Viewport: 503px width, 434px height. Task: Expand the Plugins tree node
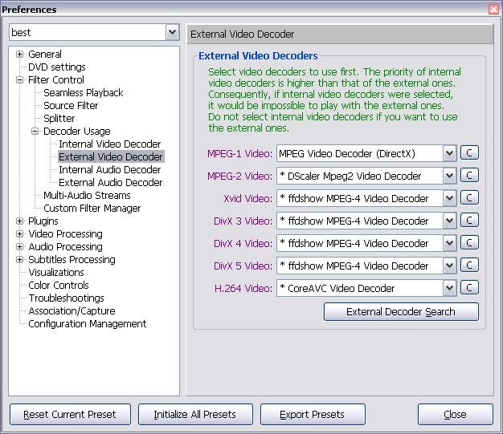(20, 221)
